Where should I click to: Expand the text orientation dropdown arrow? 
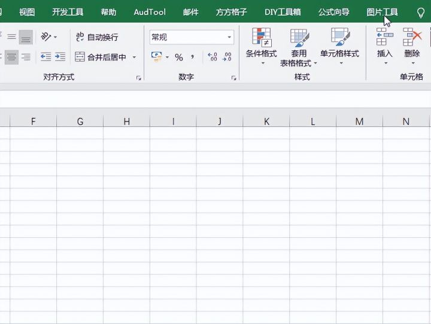click(x=56, y=37)
